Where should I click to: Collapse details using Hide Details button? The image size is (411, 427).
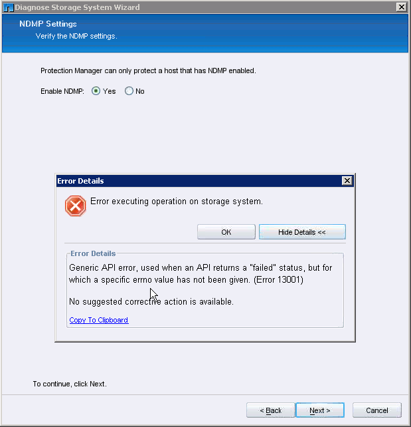[302, 232]
